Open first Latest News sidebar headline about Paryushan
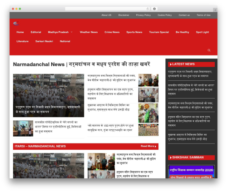227x192 pixels. coord(190,74)
